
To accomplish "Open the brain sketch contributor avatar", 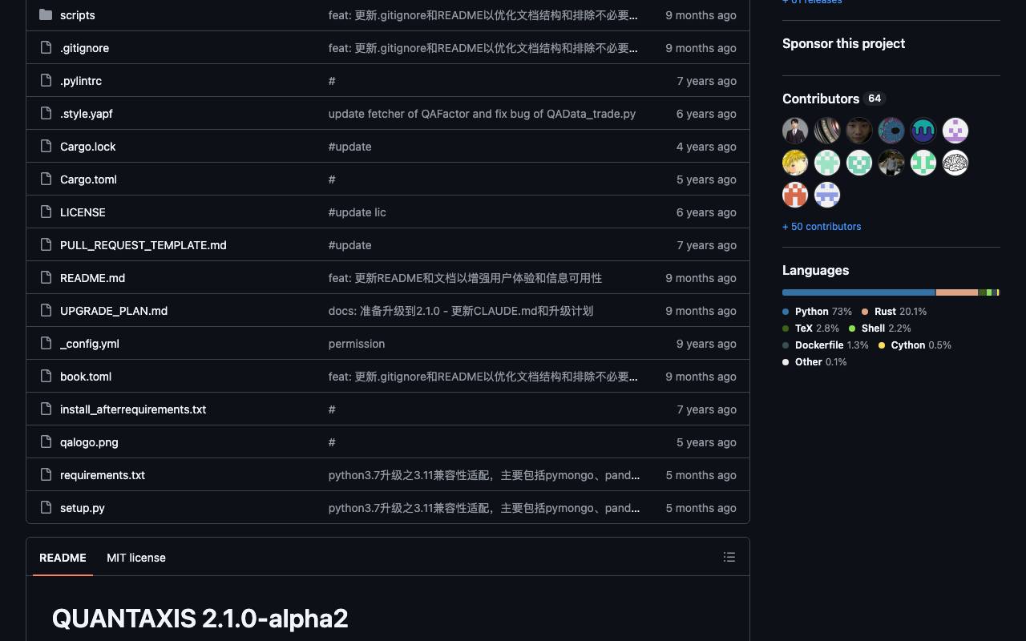I will click(x=955, y=163).
